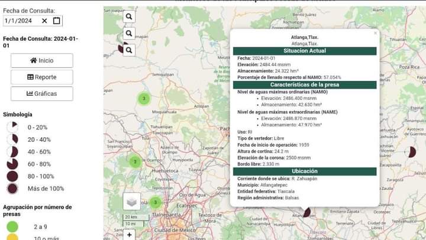The image size is (426, 240).
Task: Click the map scale bar showing 20 km
Action: point(131,217)
